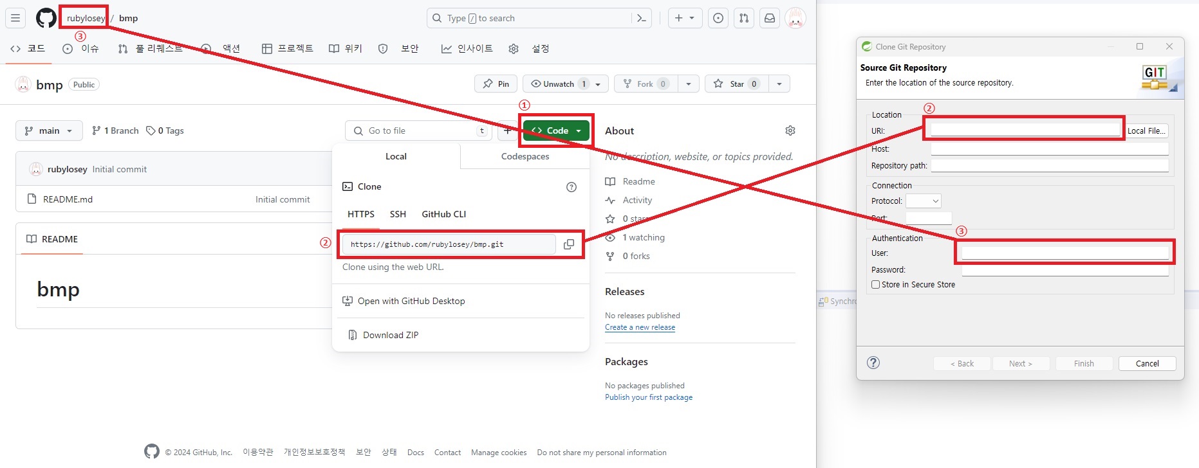Open the Readme link in About
The image size is (1199, 468).
(x=638, y=181)
